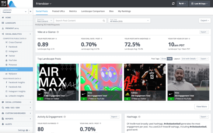Viewport: 213px width, 133px height.
Task: Open the Settings menu at sidebar bottom
Action: tap(24, 130)
